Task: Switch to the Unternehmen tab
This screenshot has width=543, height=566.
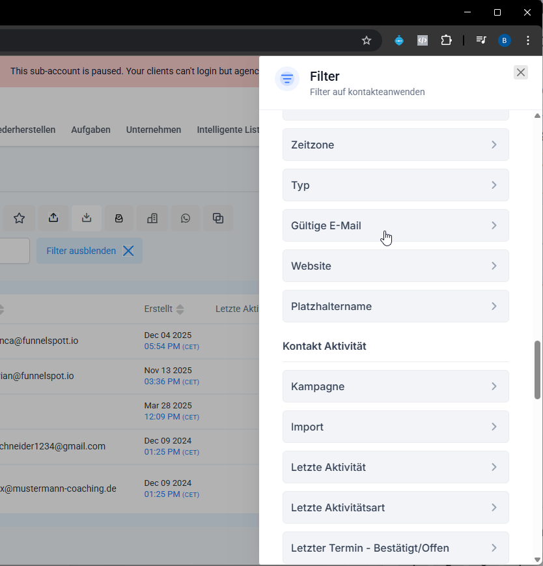Action: pos(154,130)
